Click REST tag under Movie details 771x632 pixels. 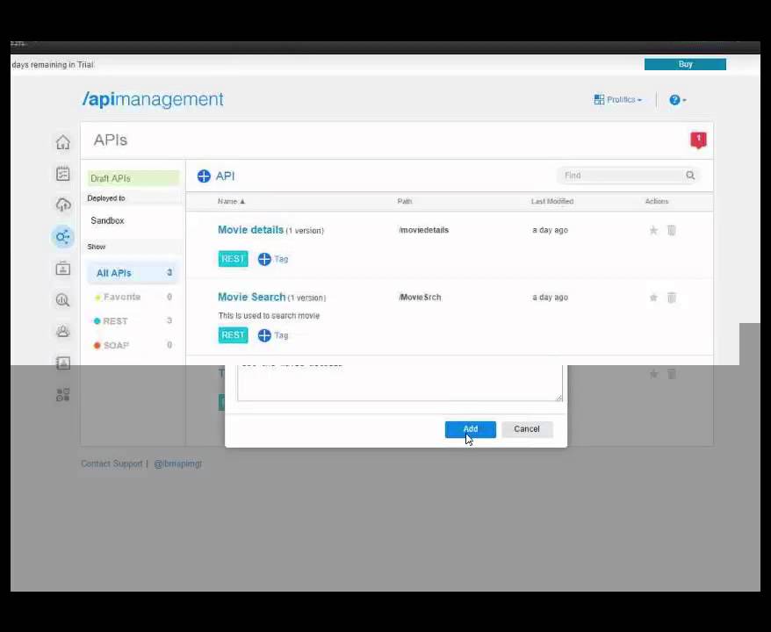(x=233, y=259)
